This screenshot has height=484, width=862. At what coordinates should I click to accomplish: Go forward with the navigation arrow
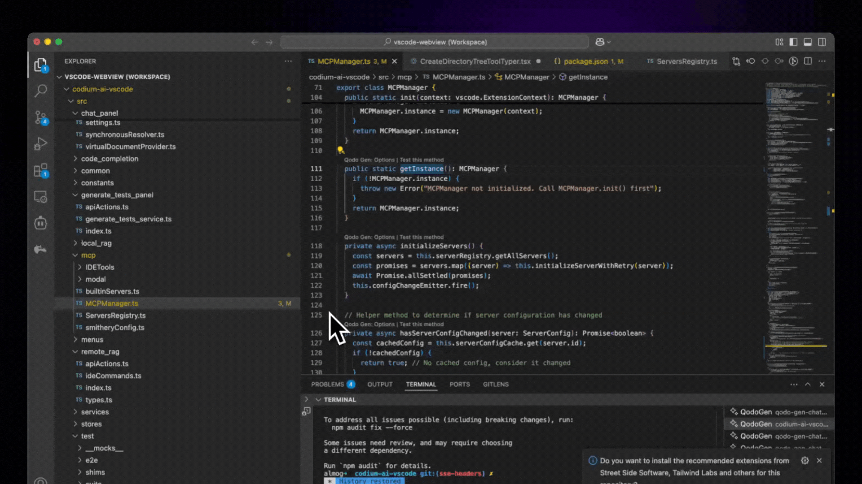(x=269, y=42)
